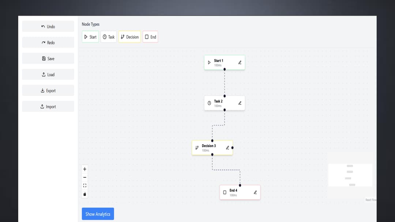
Task: Load a saved workflow
Action: pos(48,74)
